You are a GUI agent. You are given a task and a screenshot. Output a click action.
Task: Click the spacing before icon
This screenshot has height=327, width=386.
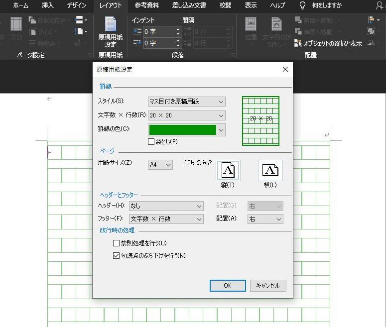click(188, 31)
